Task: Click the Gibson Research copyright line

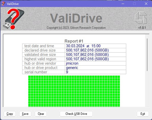Action: click(76, 28)
